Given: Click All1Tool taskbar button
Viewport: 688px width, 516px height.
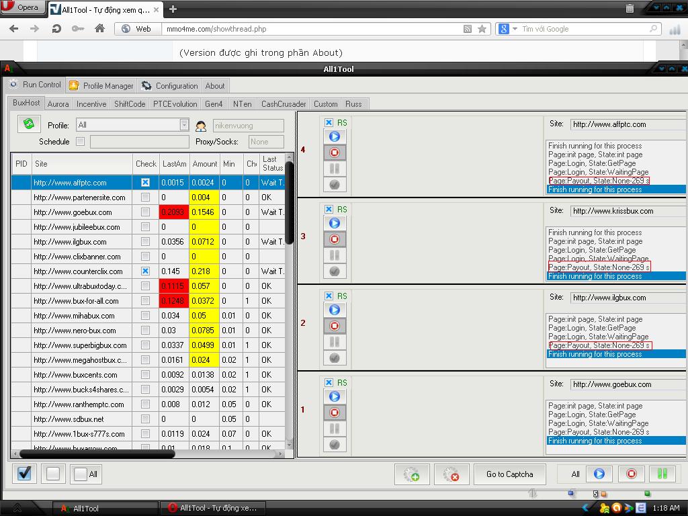Looking at the screenshot, I should 105,508.
